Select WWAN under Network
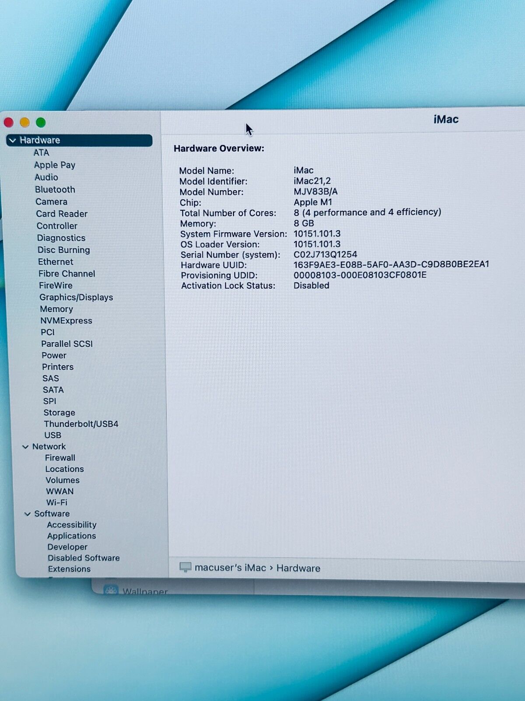 [60, 492]
